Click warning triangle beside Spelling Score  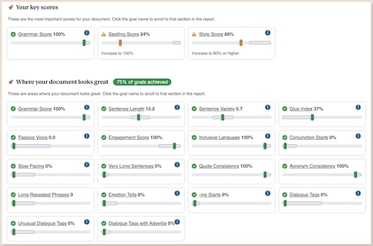(x=103, y=35)
